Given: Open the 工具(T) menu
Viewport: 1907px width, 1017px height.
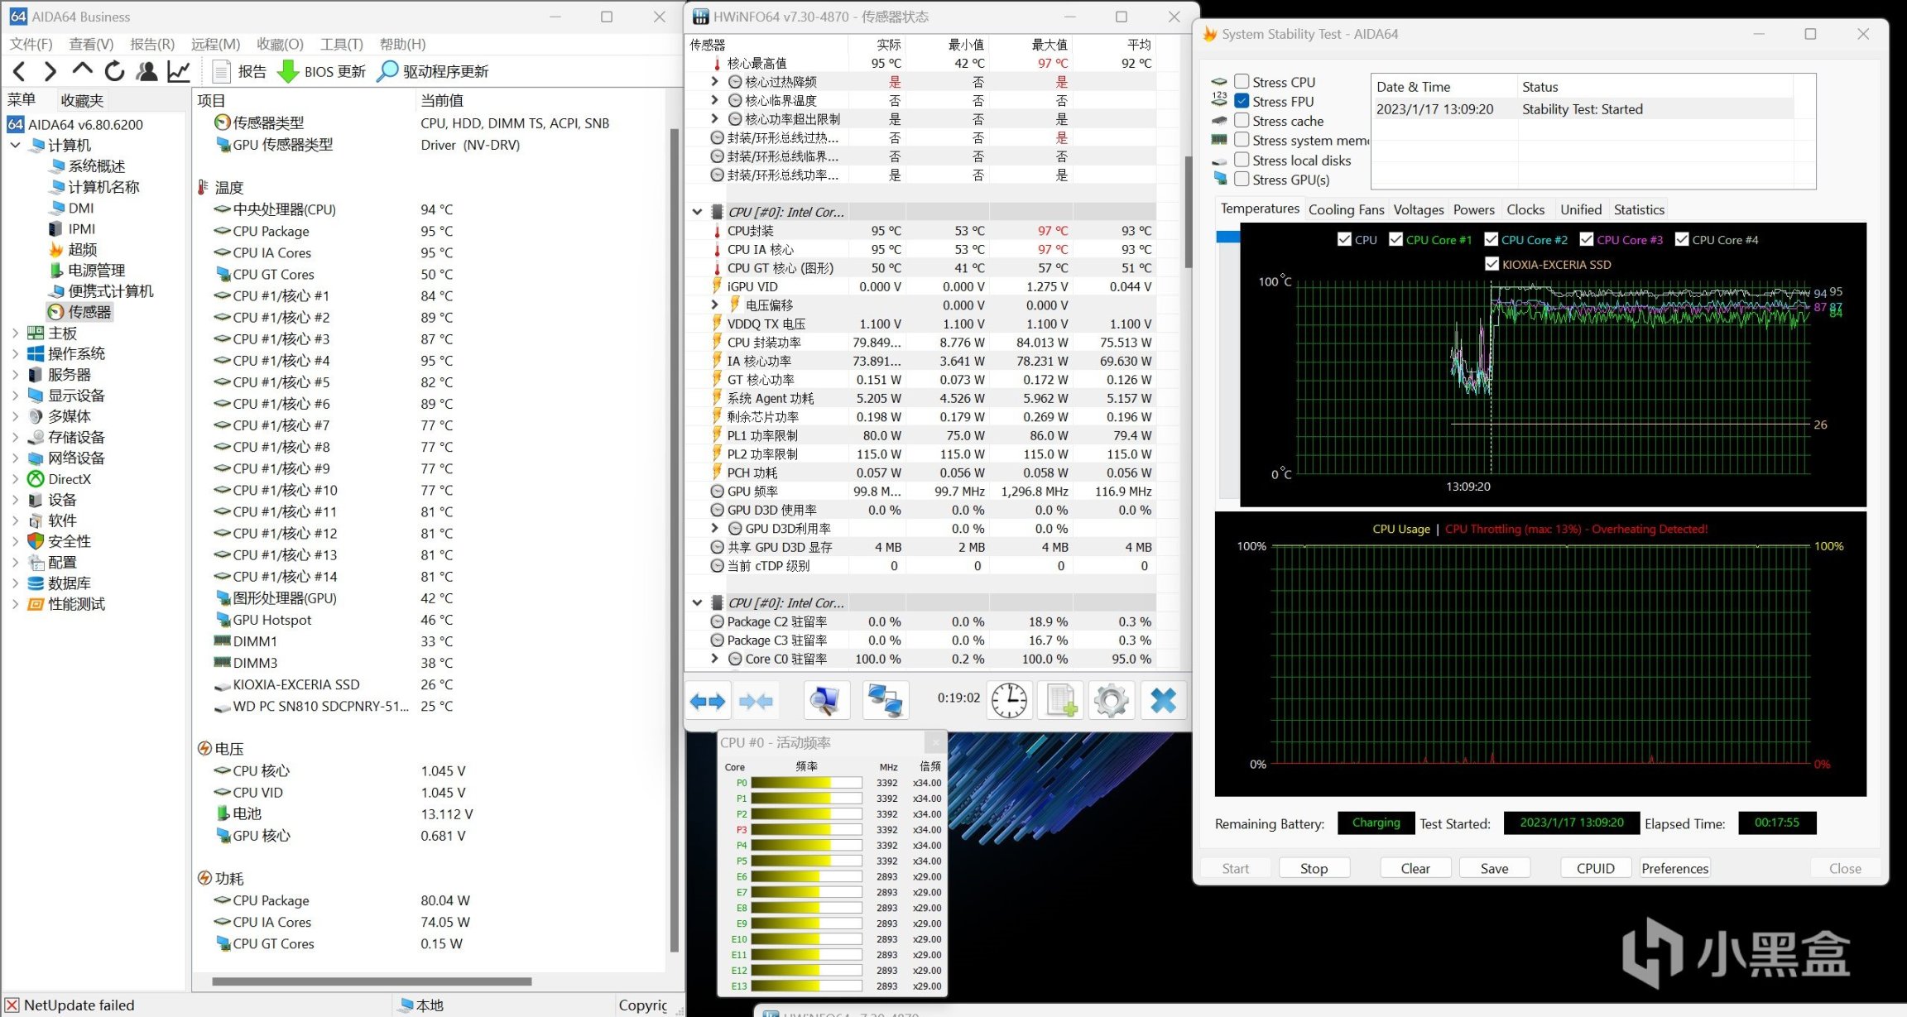Looking at the screenshot, I should (x=341, y=44).
